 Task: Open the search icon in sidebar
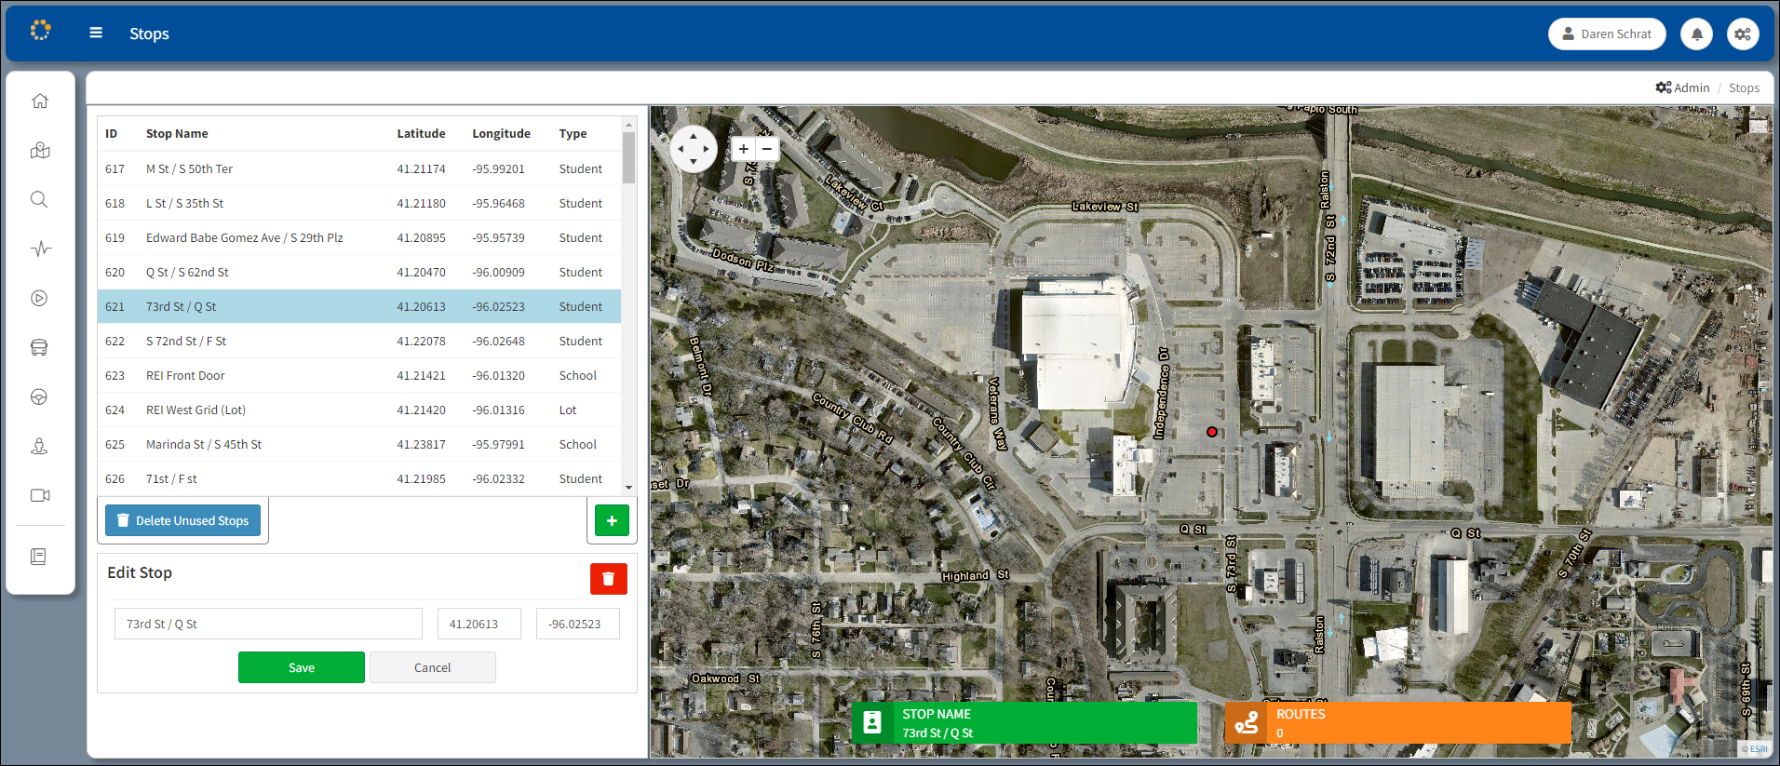(x=39, y=199)
